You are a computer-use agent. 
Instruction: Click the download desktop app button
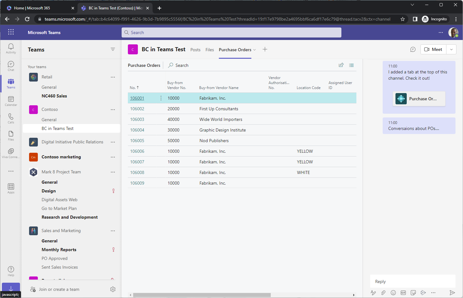[x=11, y=288]
